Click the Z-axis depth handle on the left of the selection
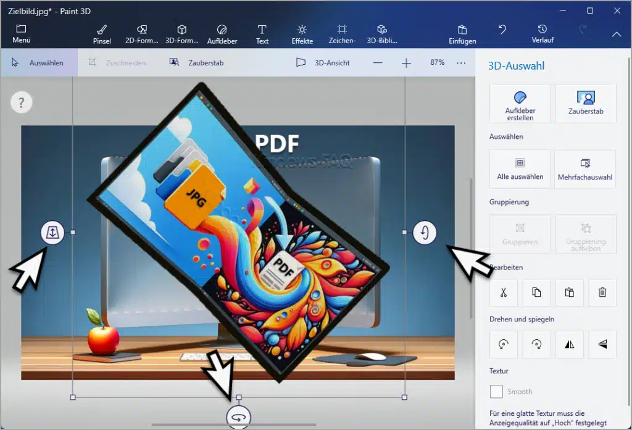Image resolution: width=632 pixels, height=430 pixels. coord(52,233)
